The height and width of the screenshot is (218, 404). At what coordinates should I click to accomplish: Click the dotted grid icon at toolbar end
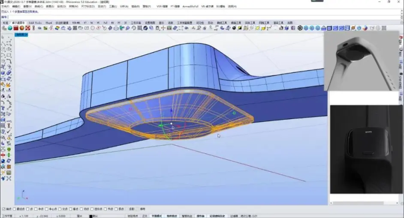pyautogui.click(x=384, y=28)
